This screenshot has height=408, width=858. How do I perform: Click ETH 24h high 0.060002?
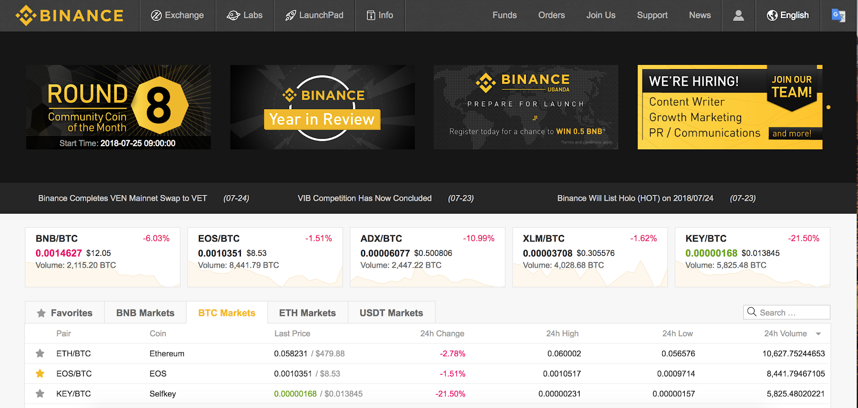point(564,353)
